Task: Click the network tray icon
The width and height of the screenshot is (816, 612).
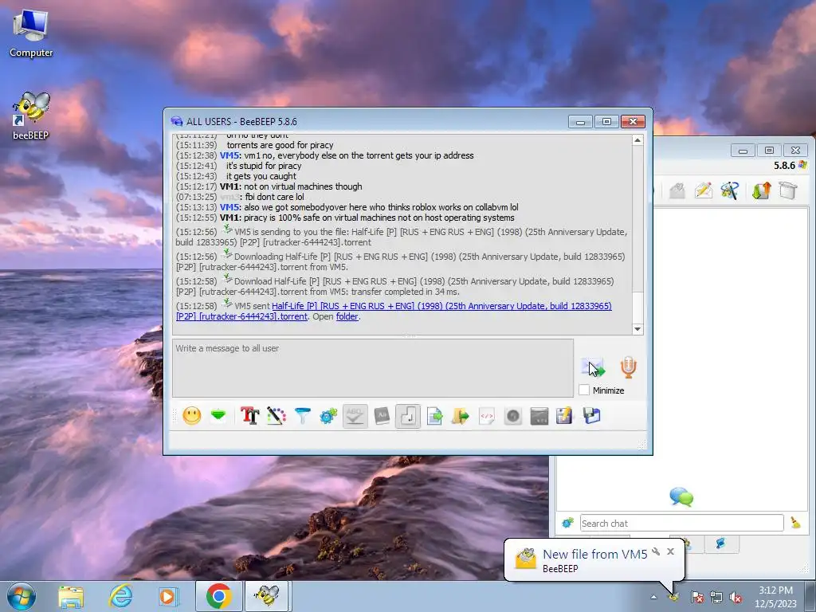Action: 716,597
